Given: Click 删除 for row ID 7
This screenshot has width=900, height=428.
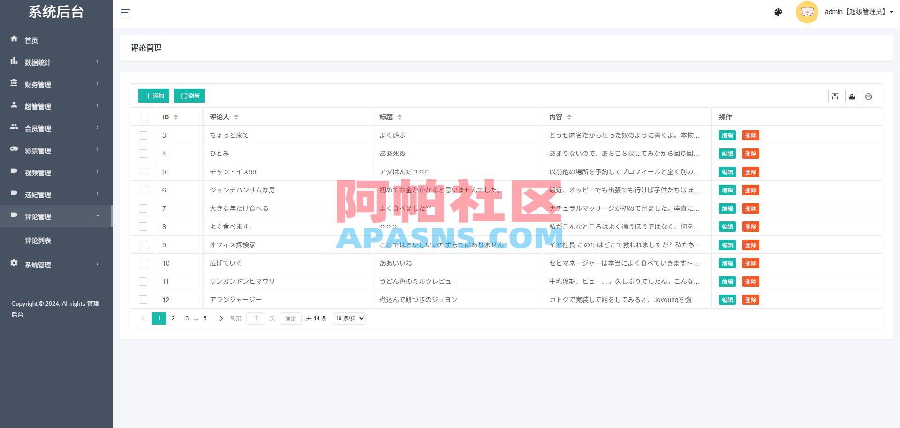Looking at the screenshot, I should pos(751,208).
